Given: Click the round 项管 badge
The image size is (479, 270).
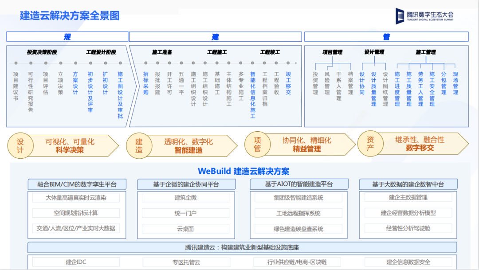Looking at the screenshot, I should click(x=258, y=144).
